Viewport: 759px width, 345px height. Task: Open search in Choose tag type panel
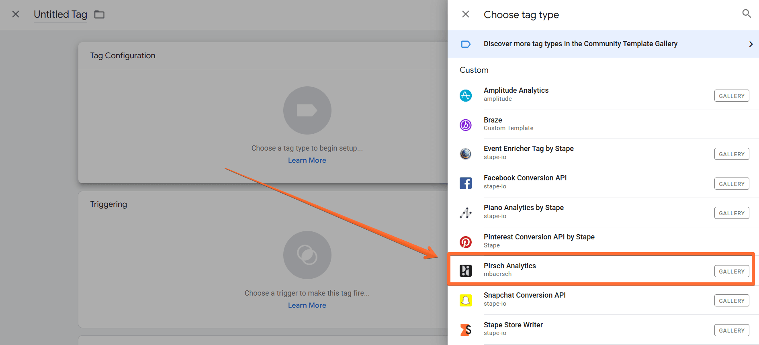pyautogui.click(x=747, y=14)
